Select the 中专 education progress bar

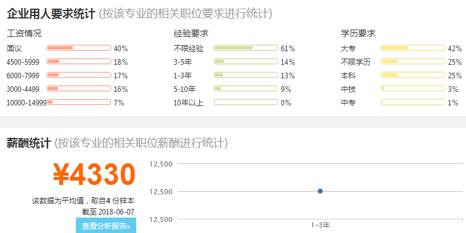tap(413, 102)
